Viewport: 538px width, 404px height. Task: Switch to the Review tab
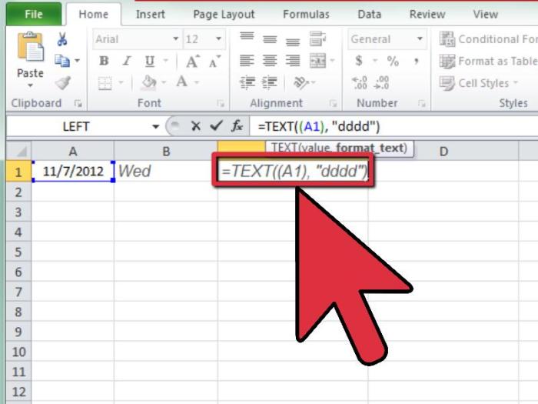[x=427, y=14]
